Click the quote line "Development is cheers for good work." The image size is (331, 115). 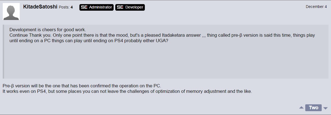click(x=48, y=30)
